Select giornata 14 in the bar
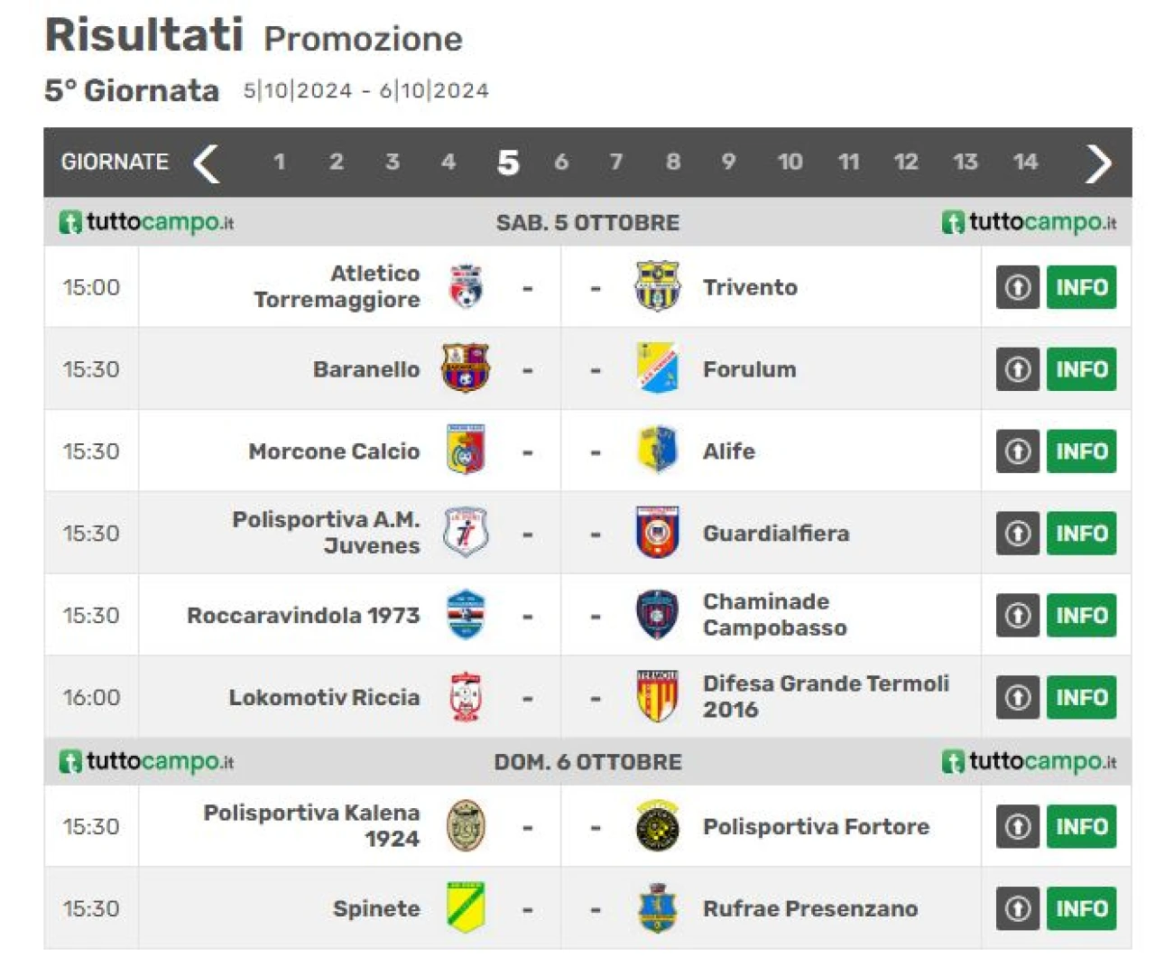Viewport: 1155px width, 967px height. click(1025, 163)
